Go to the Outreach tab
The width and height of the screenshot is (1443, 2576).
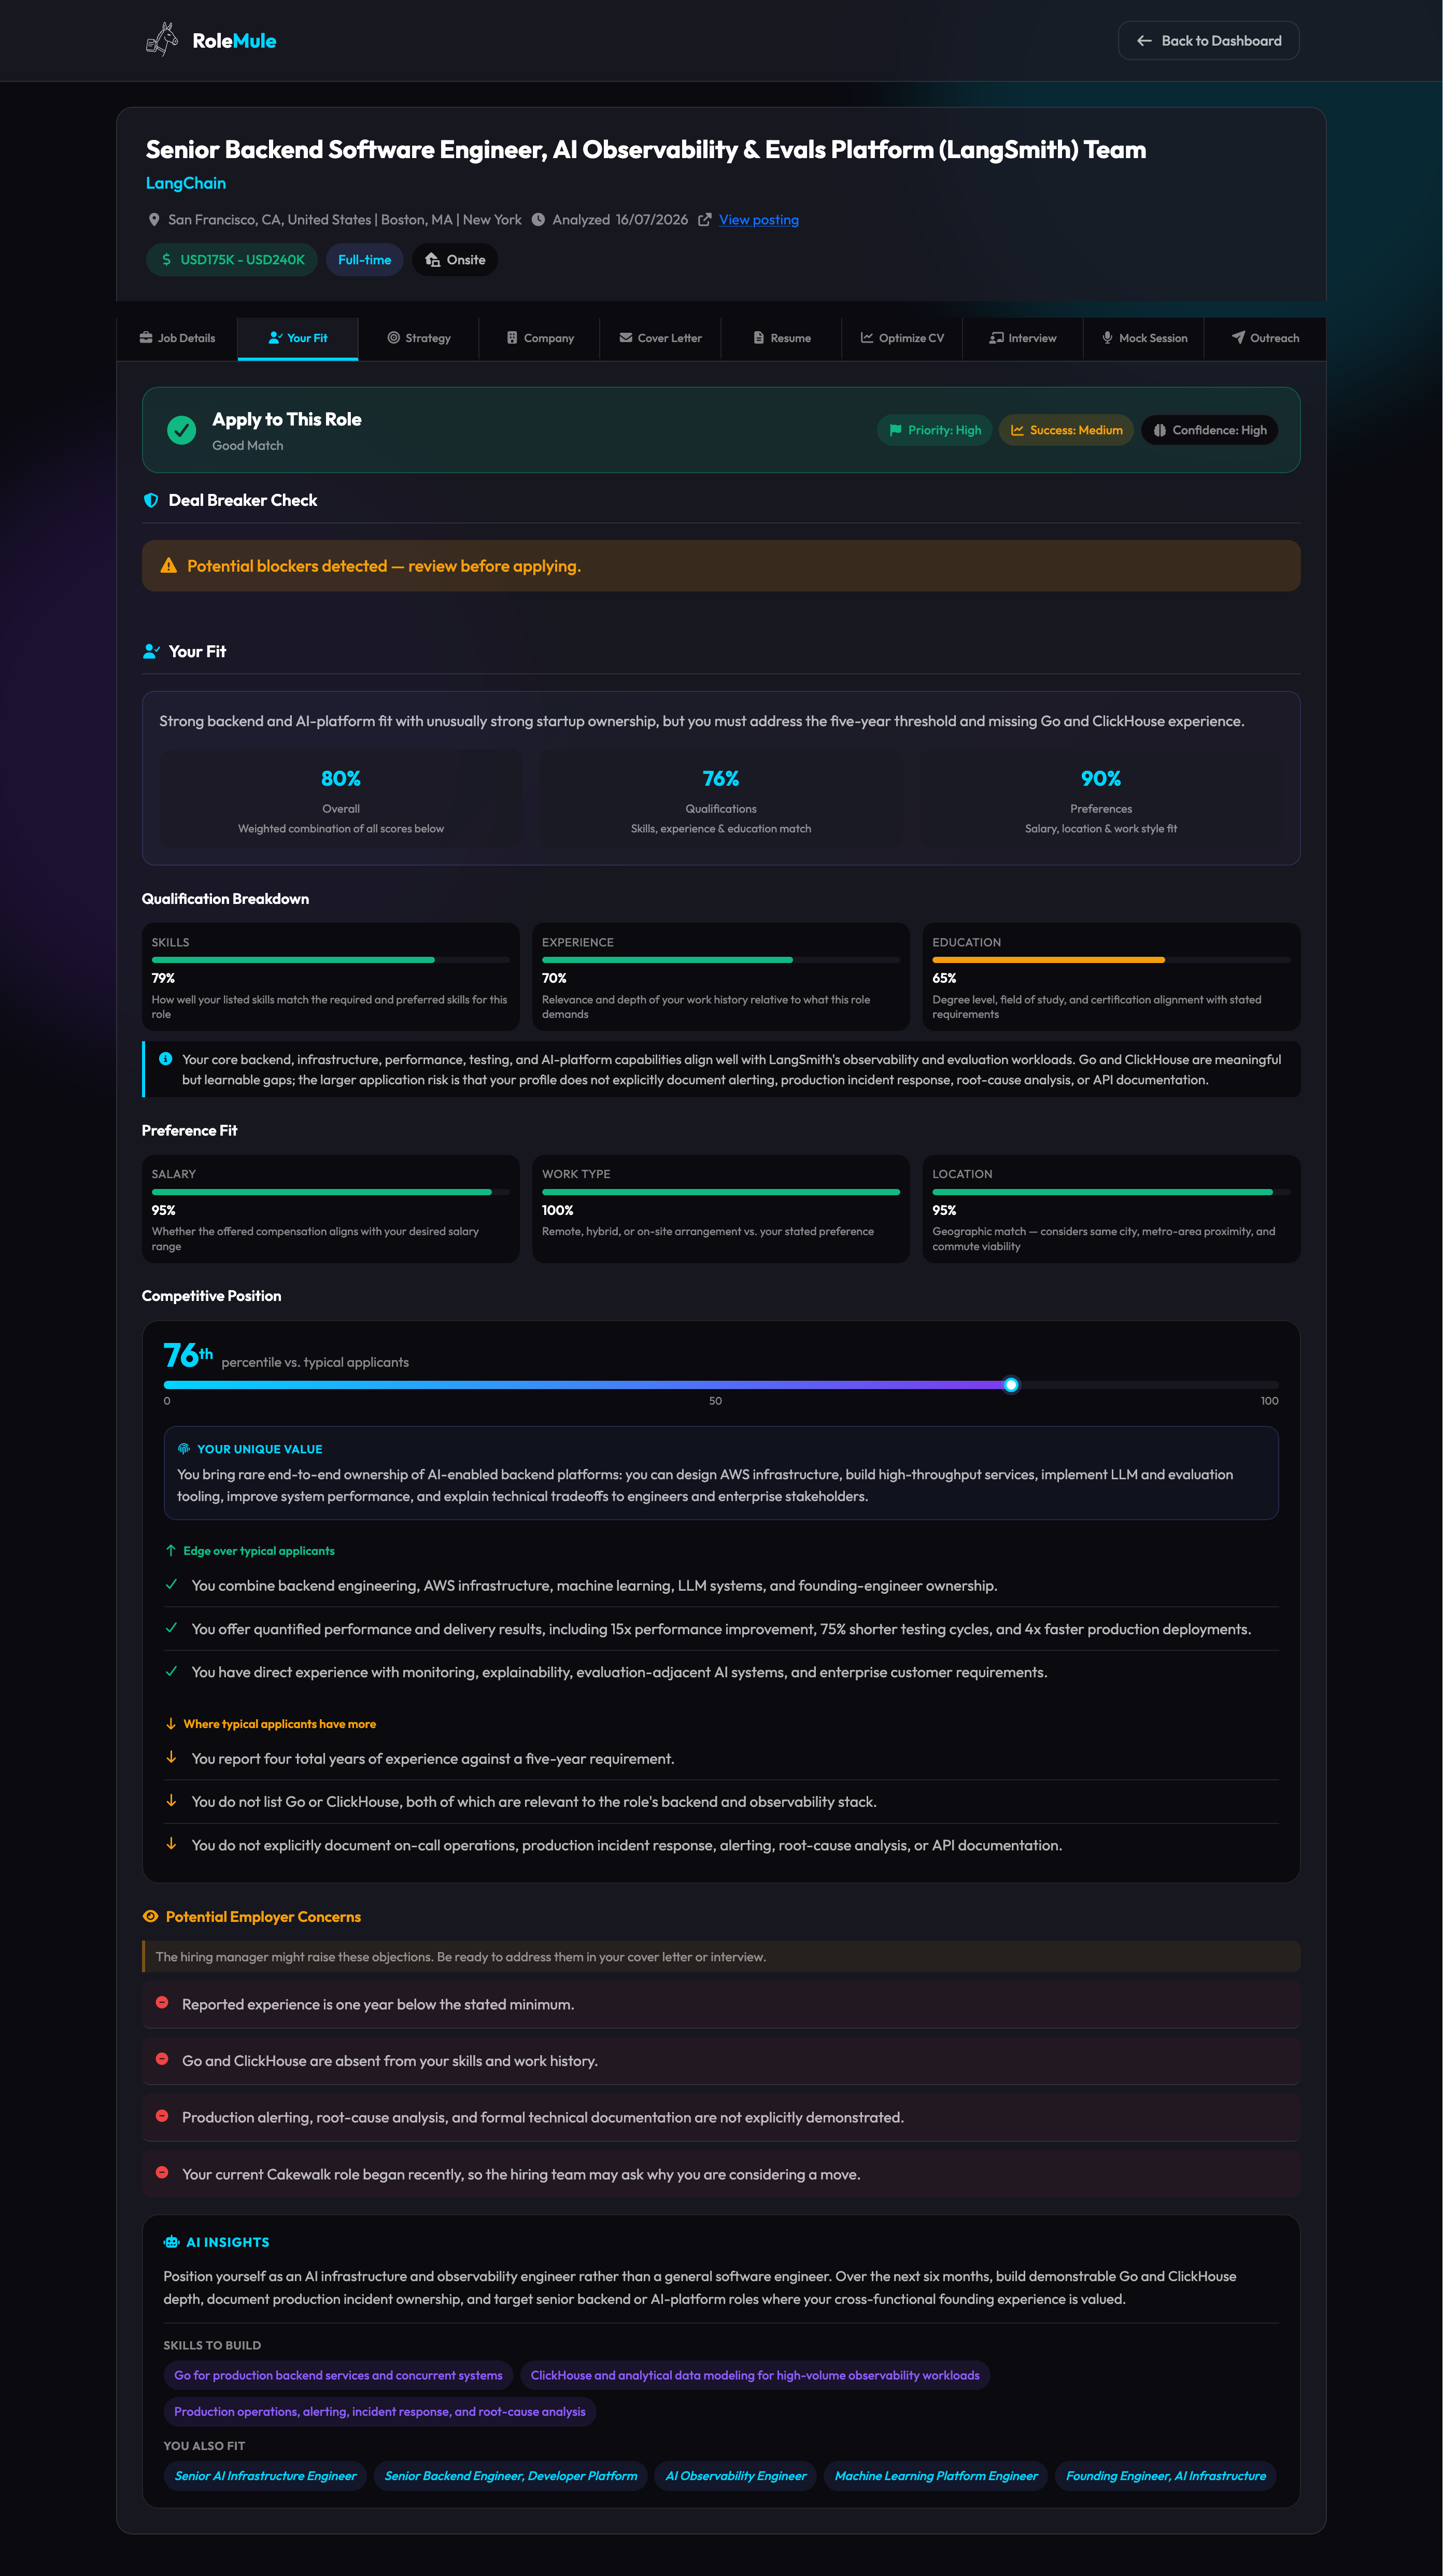point(1266,339)
